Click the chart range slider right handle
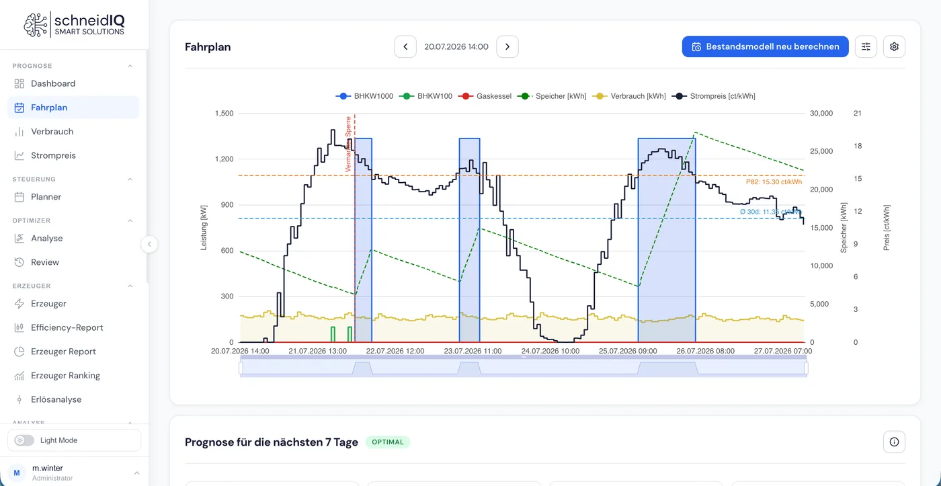This screenshot has height=486, width=941. (x=806, y=368)
